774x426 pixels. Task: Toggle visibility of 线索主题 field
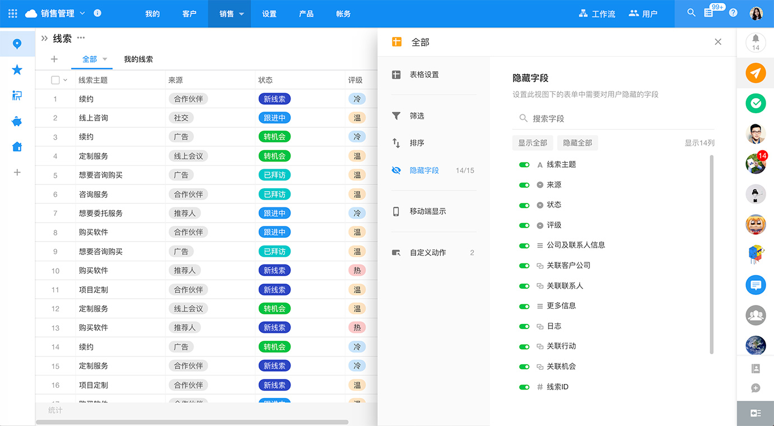click(x=524, y=165)
